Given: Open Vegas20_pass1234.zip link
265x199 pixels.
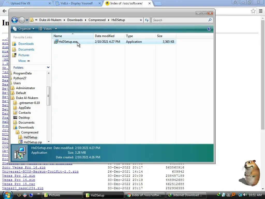Looking at the screenshot, I should pos(23,188).
